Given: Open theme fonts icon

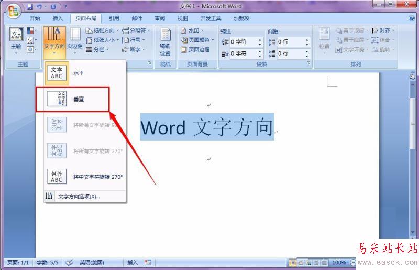Looking at the screenshot, I should point(31,40).
